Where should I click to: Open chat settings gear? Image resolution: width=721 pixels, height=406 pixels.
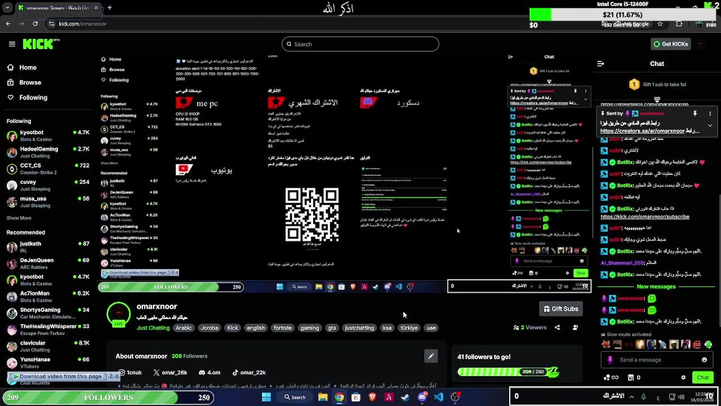point(683,377)
